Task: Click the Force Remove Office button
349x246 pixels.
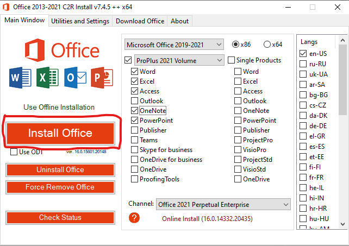Action: click(x=60, y=187)
